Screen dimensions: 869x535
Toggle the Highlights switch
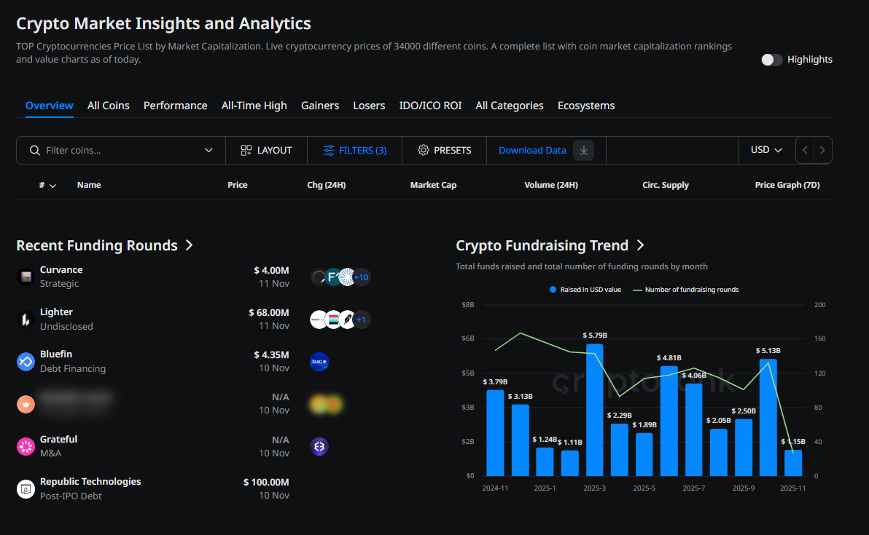click(x=771, y=60)
